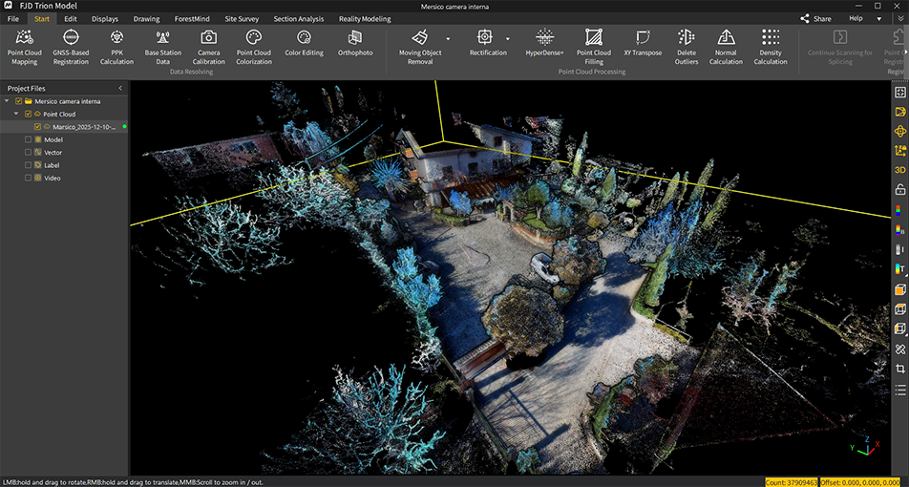Enable the Model layer checkbox
The width and height of the screenshot is (909, 487).
coord(29,139)
